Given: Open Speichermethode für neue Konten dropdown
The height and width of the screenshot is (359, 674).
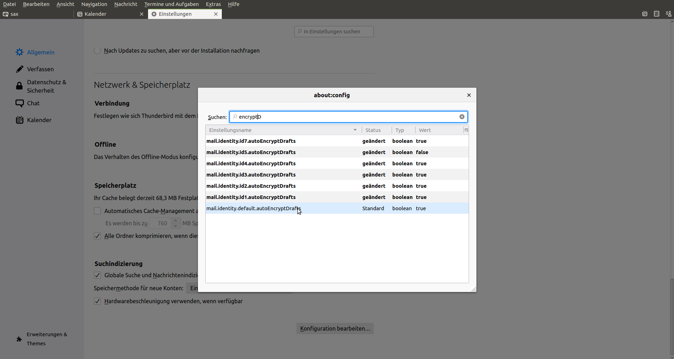Looking at the screenshot, I should (x=192, y=288).
